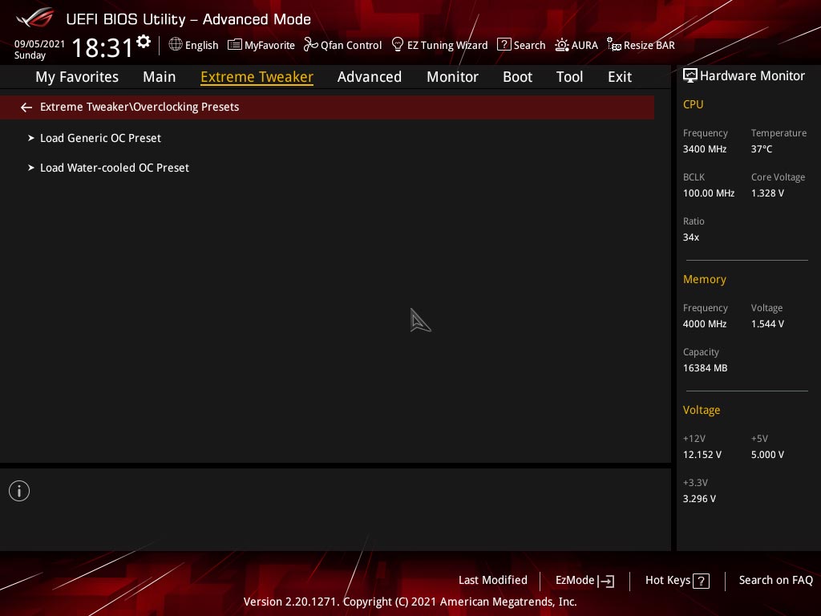Click Search on FAQ
This screenshot has width=821, height=616.
tap(775, 581)
